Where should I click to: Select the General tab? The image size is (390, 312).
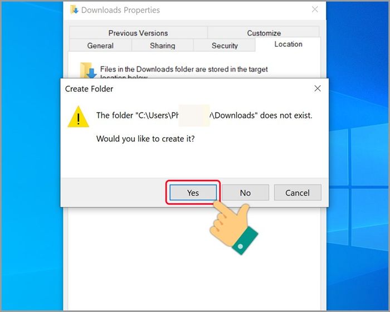[x=100, y=45]
